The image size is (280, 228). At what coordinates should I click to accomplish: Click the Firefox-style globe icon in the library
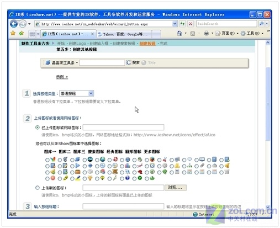click(x=152, y=160)
